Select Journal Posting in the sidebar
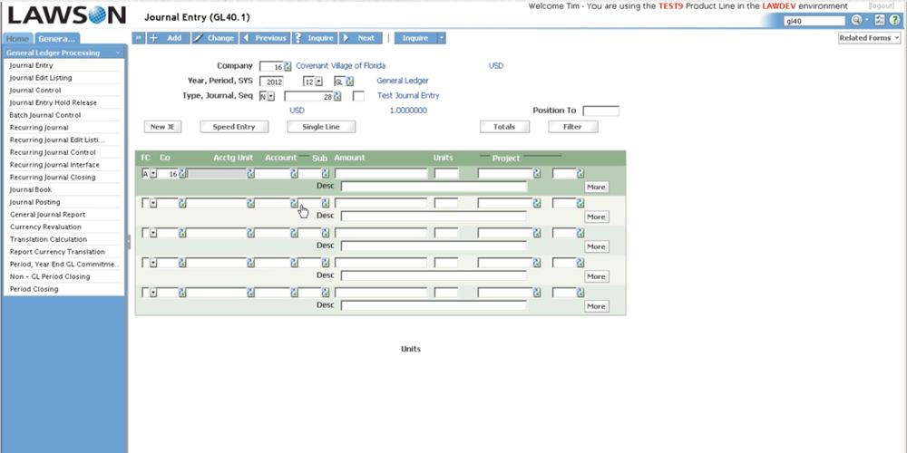This screenshot has width=907, height=453. 34,202
